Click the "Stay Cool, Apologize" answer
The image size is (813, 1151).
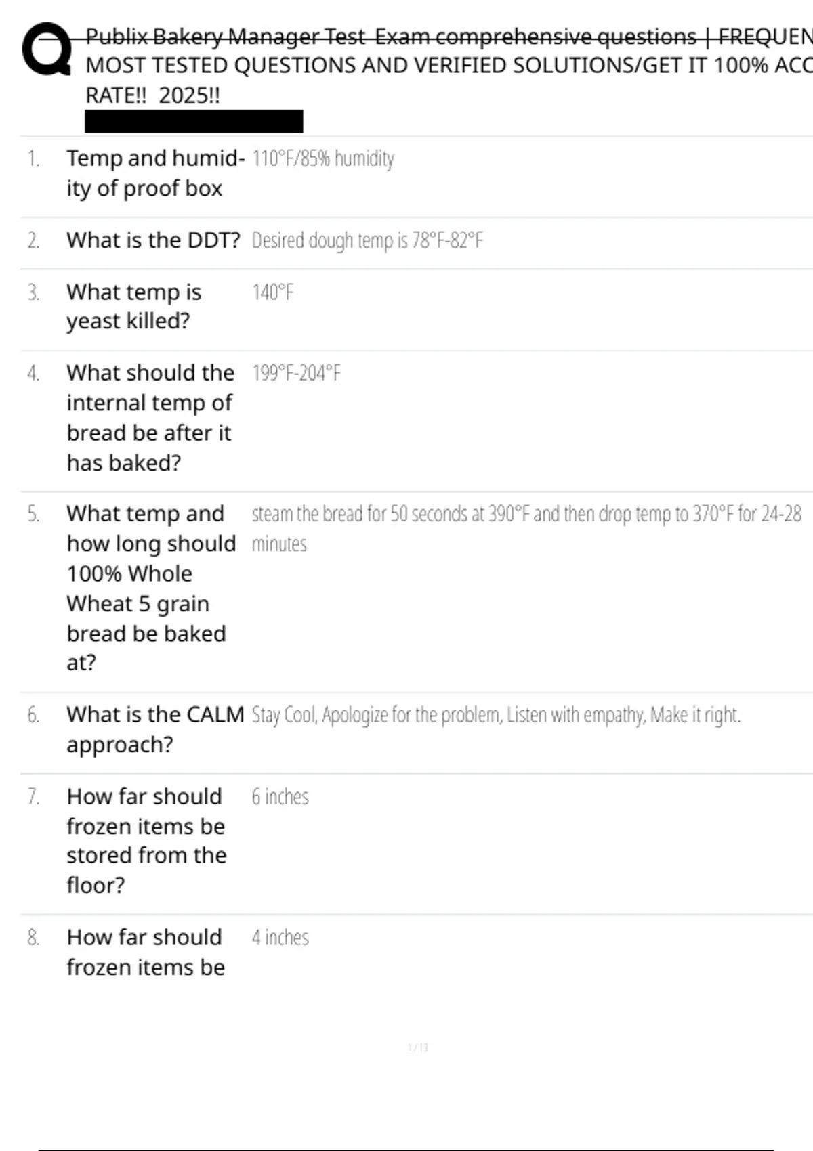(x=496, y=715)
